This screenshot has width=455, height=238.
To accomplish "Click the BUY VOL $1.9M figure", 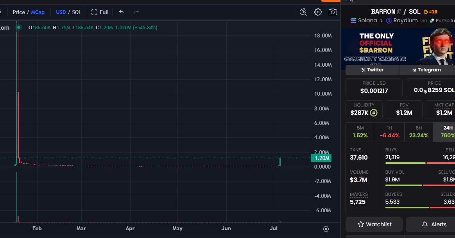I will (392, 179).
